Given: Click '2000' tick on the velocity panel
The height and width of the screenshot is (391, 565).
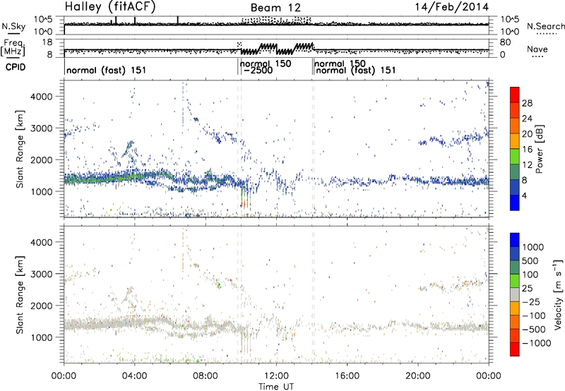Looking at the screenshot, I should 41,306.
